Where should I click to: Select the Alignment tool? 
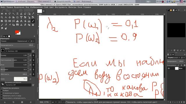pyautogui.click(x=14, y=17)
